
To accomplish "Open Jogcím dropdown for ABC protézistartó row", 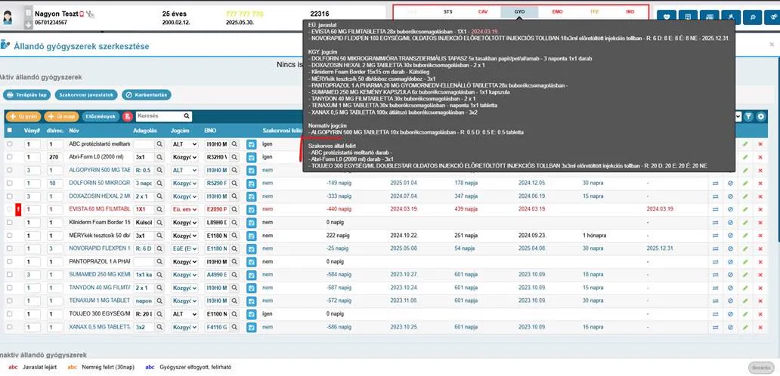I will tap(184, 144).
